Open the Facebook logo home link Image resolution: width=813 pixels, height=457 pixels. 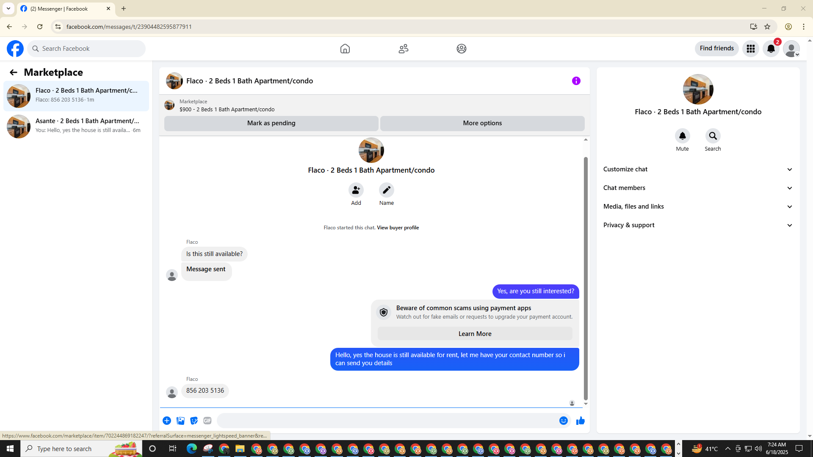tap(15, 49)
